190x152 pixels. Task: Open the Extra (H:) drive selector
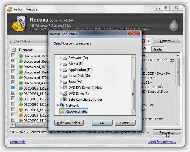(29, 41)
